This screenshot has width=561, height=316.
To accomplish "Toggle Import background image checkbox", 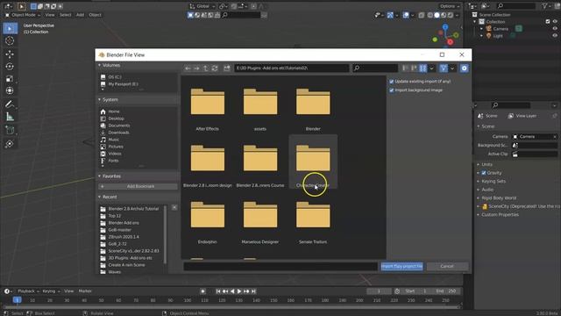I will coord(392,90).
